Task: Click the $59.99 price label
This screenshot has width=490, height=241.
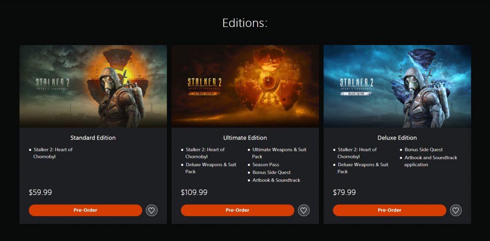Action: tap(40, 192)
